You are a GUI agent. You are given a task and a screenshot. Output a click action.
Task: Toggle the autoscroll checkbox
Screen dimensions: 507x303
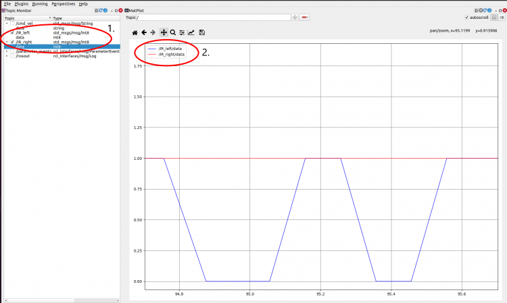[466, 17]
